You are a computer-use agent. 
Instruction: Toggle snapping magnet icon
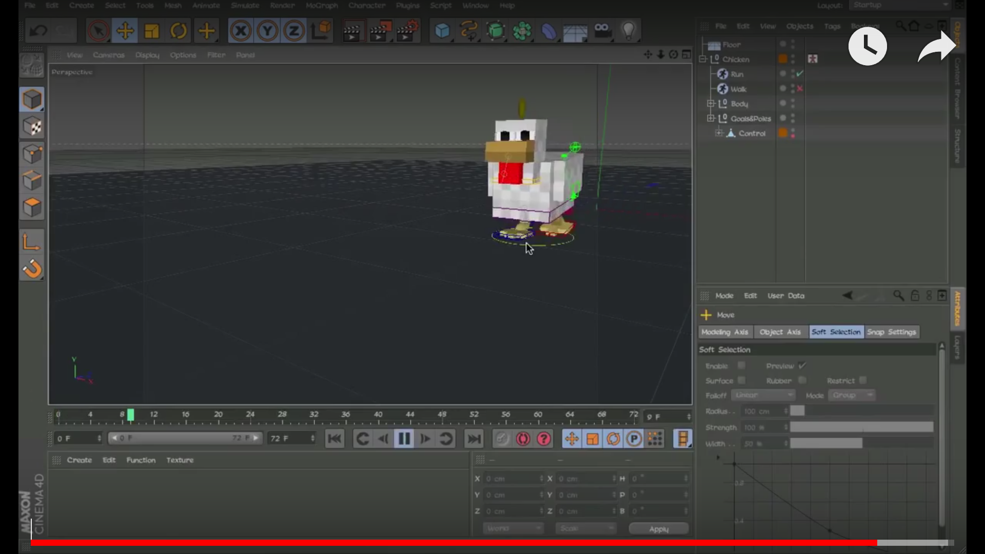point(32,268)
